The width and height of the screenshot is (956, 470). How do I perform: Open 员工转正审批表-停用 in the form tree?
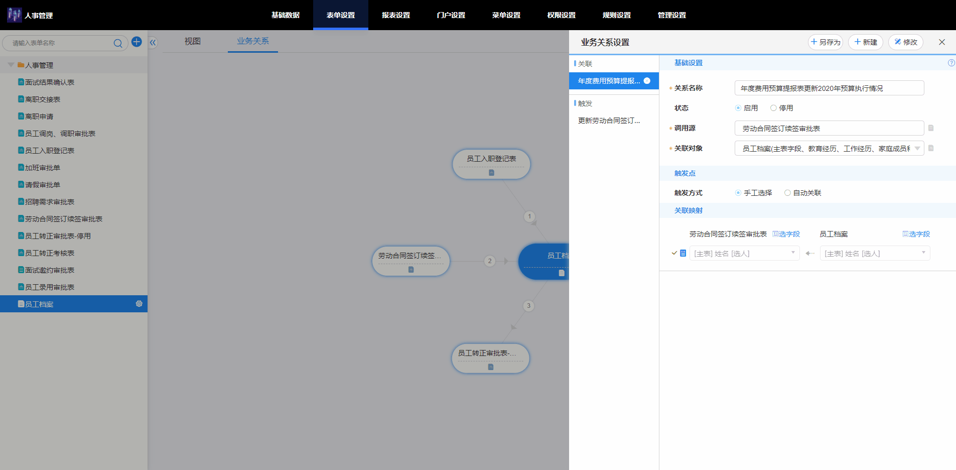pyautogui.click(x=58, y=236)
